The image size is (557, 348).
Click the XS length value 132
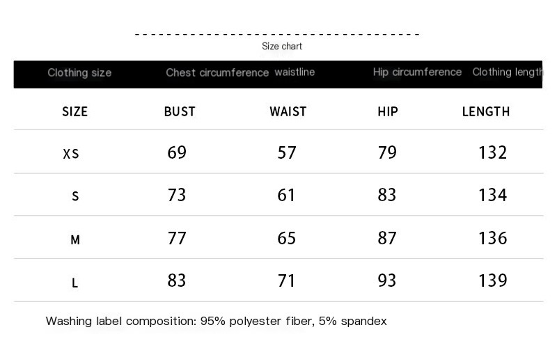492,152
